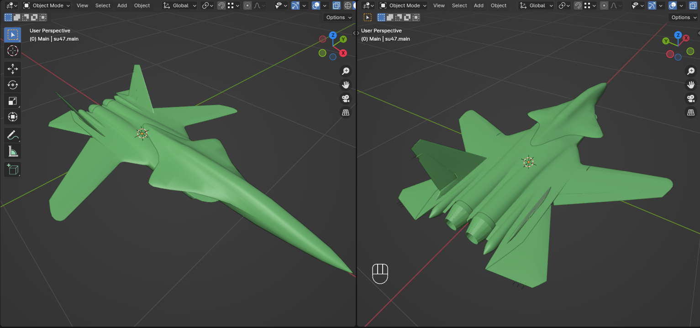Viewport: 700px width, 328px height.
Task: Open Object Mode dropdown in right viewport
Action: (x=403, y=5)
